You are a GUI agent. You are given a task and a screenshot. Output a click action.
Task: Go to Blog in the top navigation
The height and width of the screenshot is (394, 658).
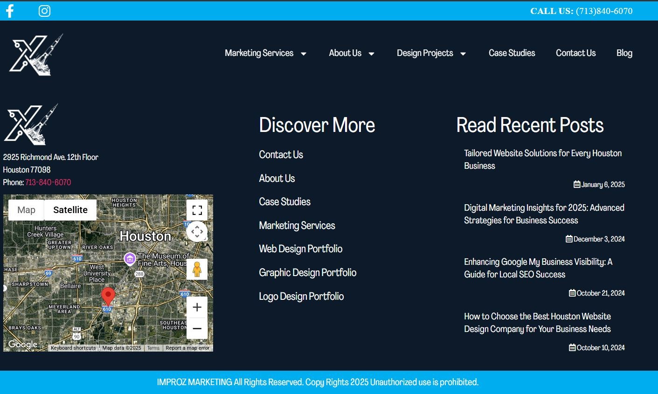click(x=624, y=53)
